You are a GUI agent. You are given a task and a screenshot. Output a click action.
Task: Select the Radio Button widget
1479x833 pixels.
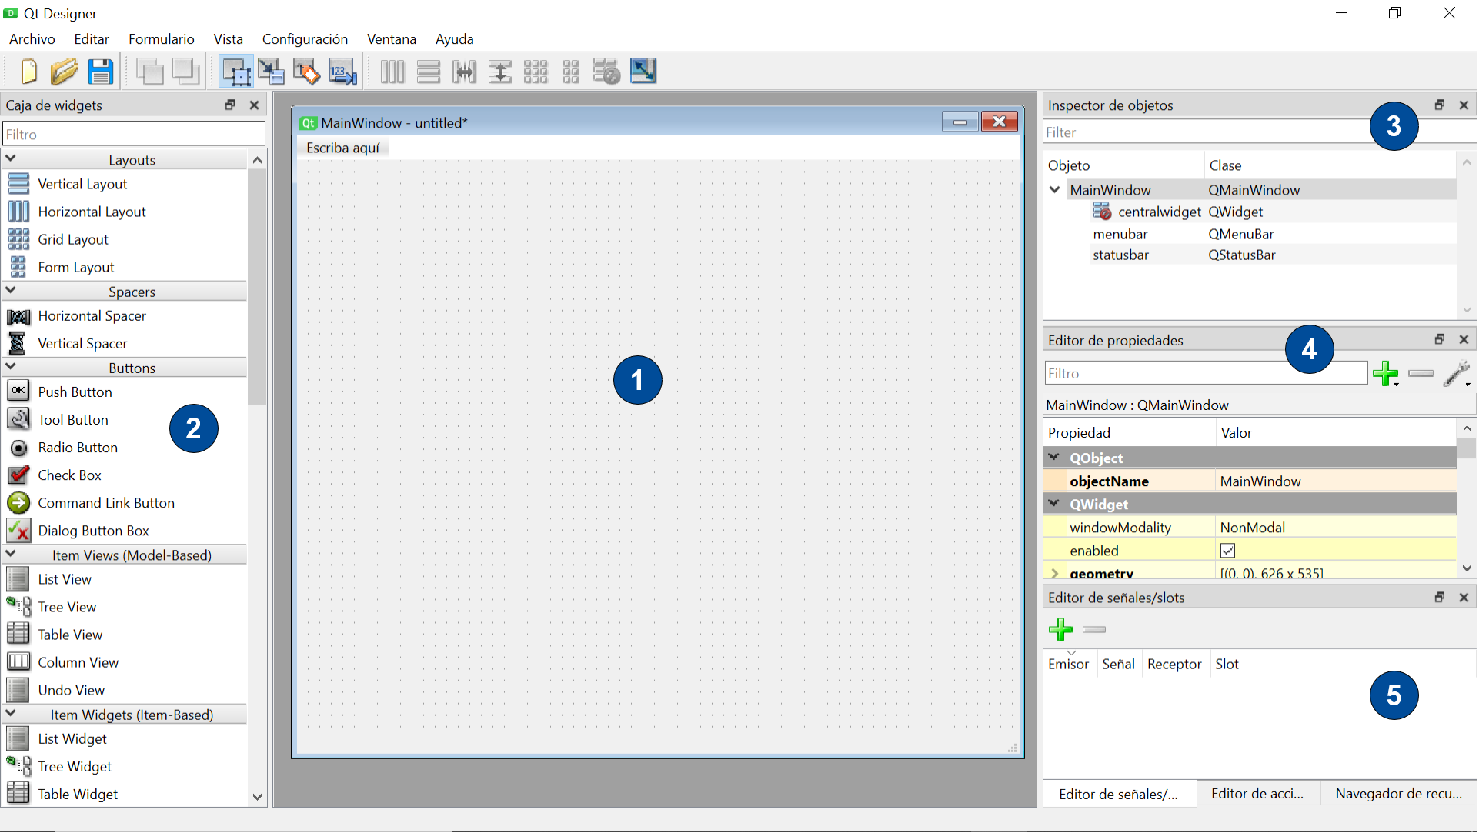tap(78, 448)
